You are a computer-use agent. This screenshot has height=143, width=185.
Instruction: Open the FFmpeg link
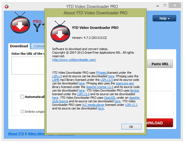101,73
